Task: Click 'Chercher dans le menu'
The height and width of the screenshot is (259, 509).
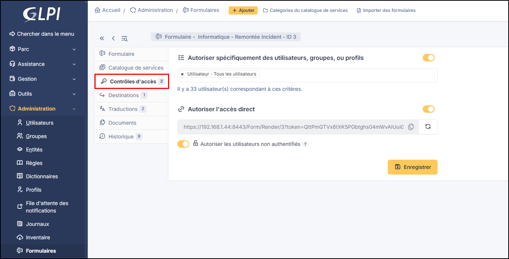Action: click(42, 34)
